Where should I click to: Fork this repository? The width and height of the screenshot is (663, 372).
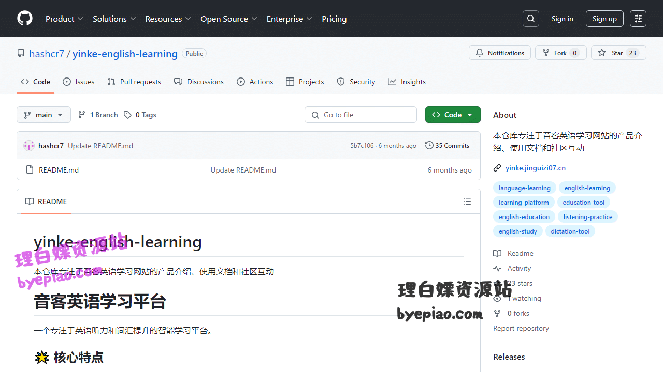(x=560, y=53)
